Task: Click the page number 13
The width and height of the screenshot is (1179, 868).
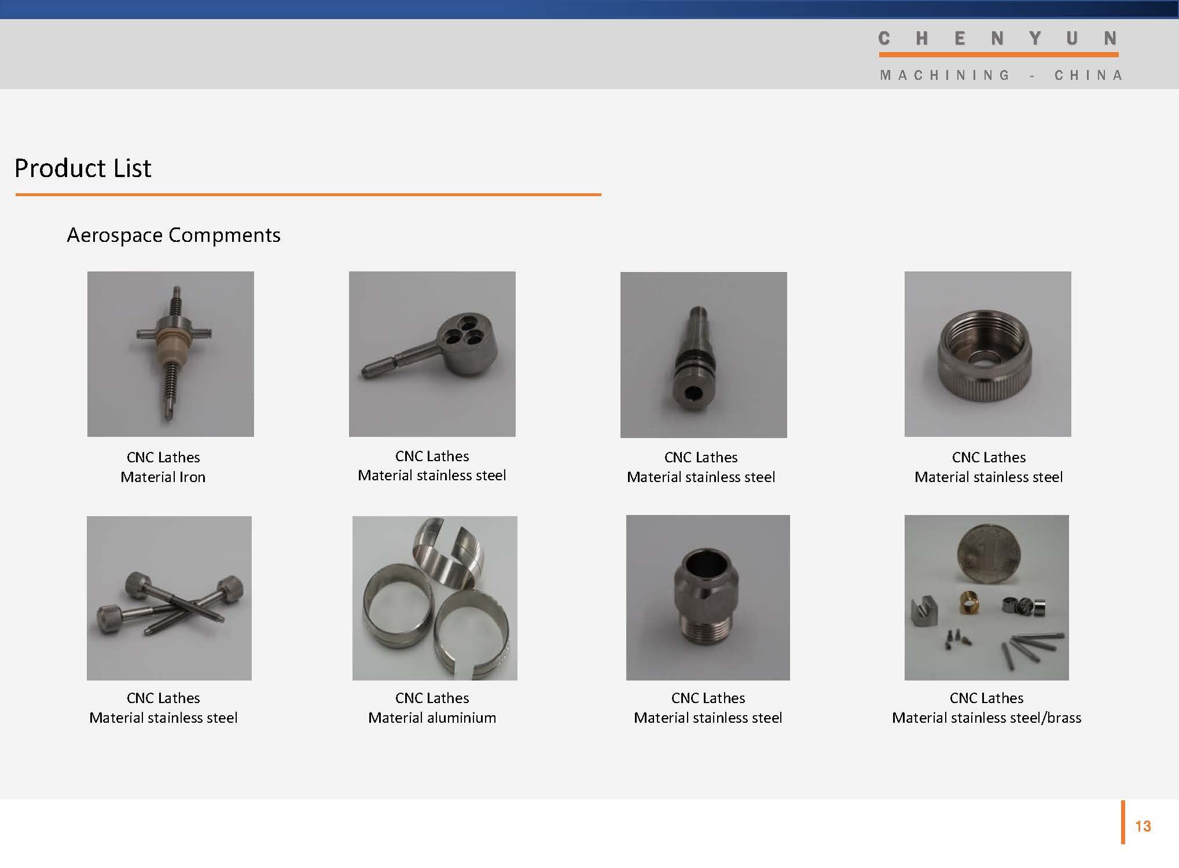Action: point(1143,826)
